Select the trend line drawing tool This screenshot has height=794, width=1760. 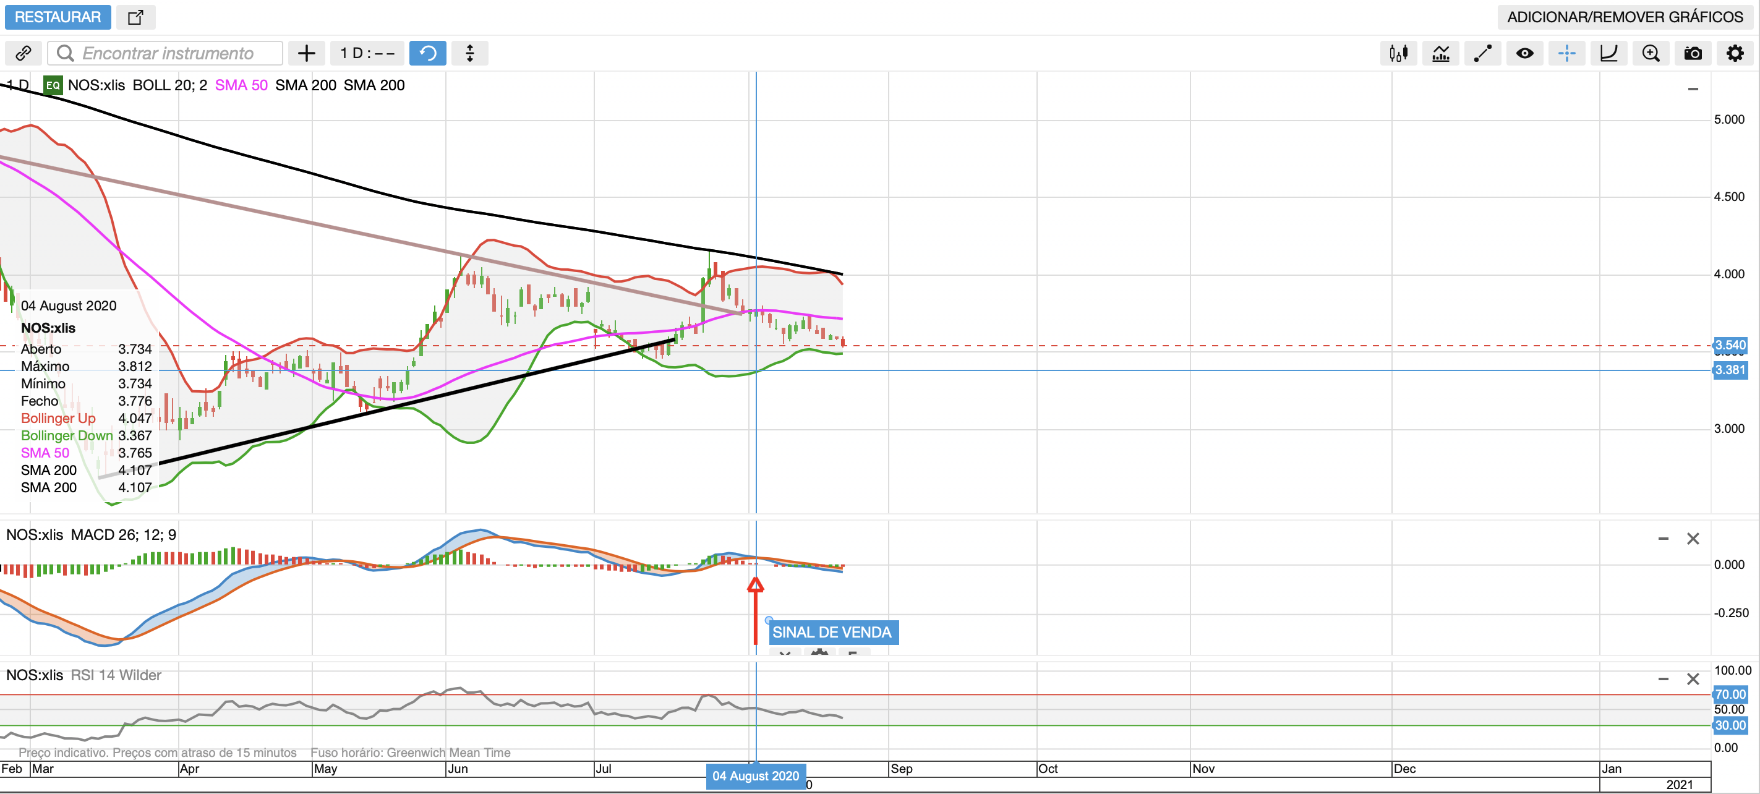pyautogui.click(x=1482, y=53)
